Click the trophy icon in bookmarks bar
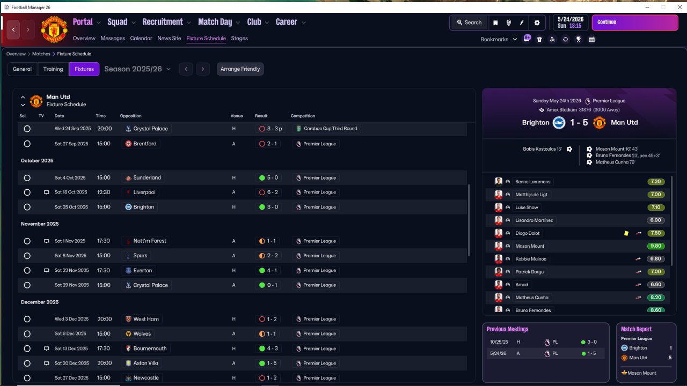 pos(579,39)
